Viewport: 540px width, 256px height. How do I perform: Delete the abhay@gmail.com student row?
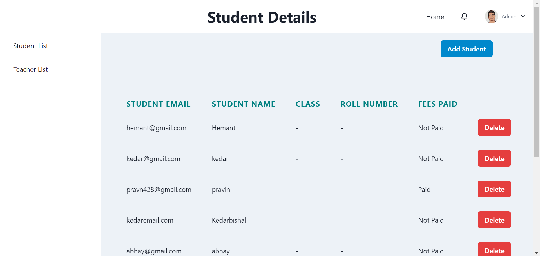(x=494, y=250)
